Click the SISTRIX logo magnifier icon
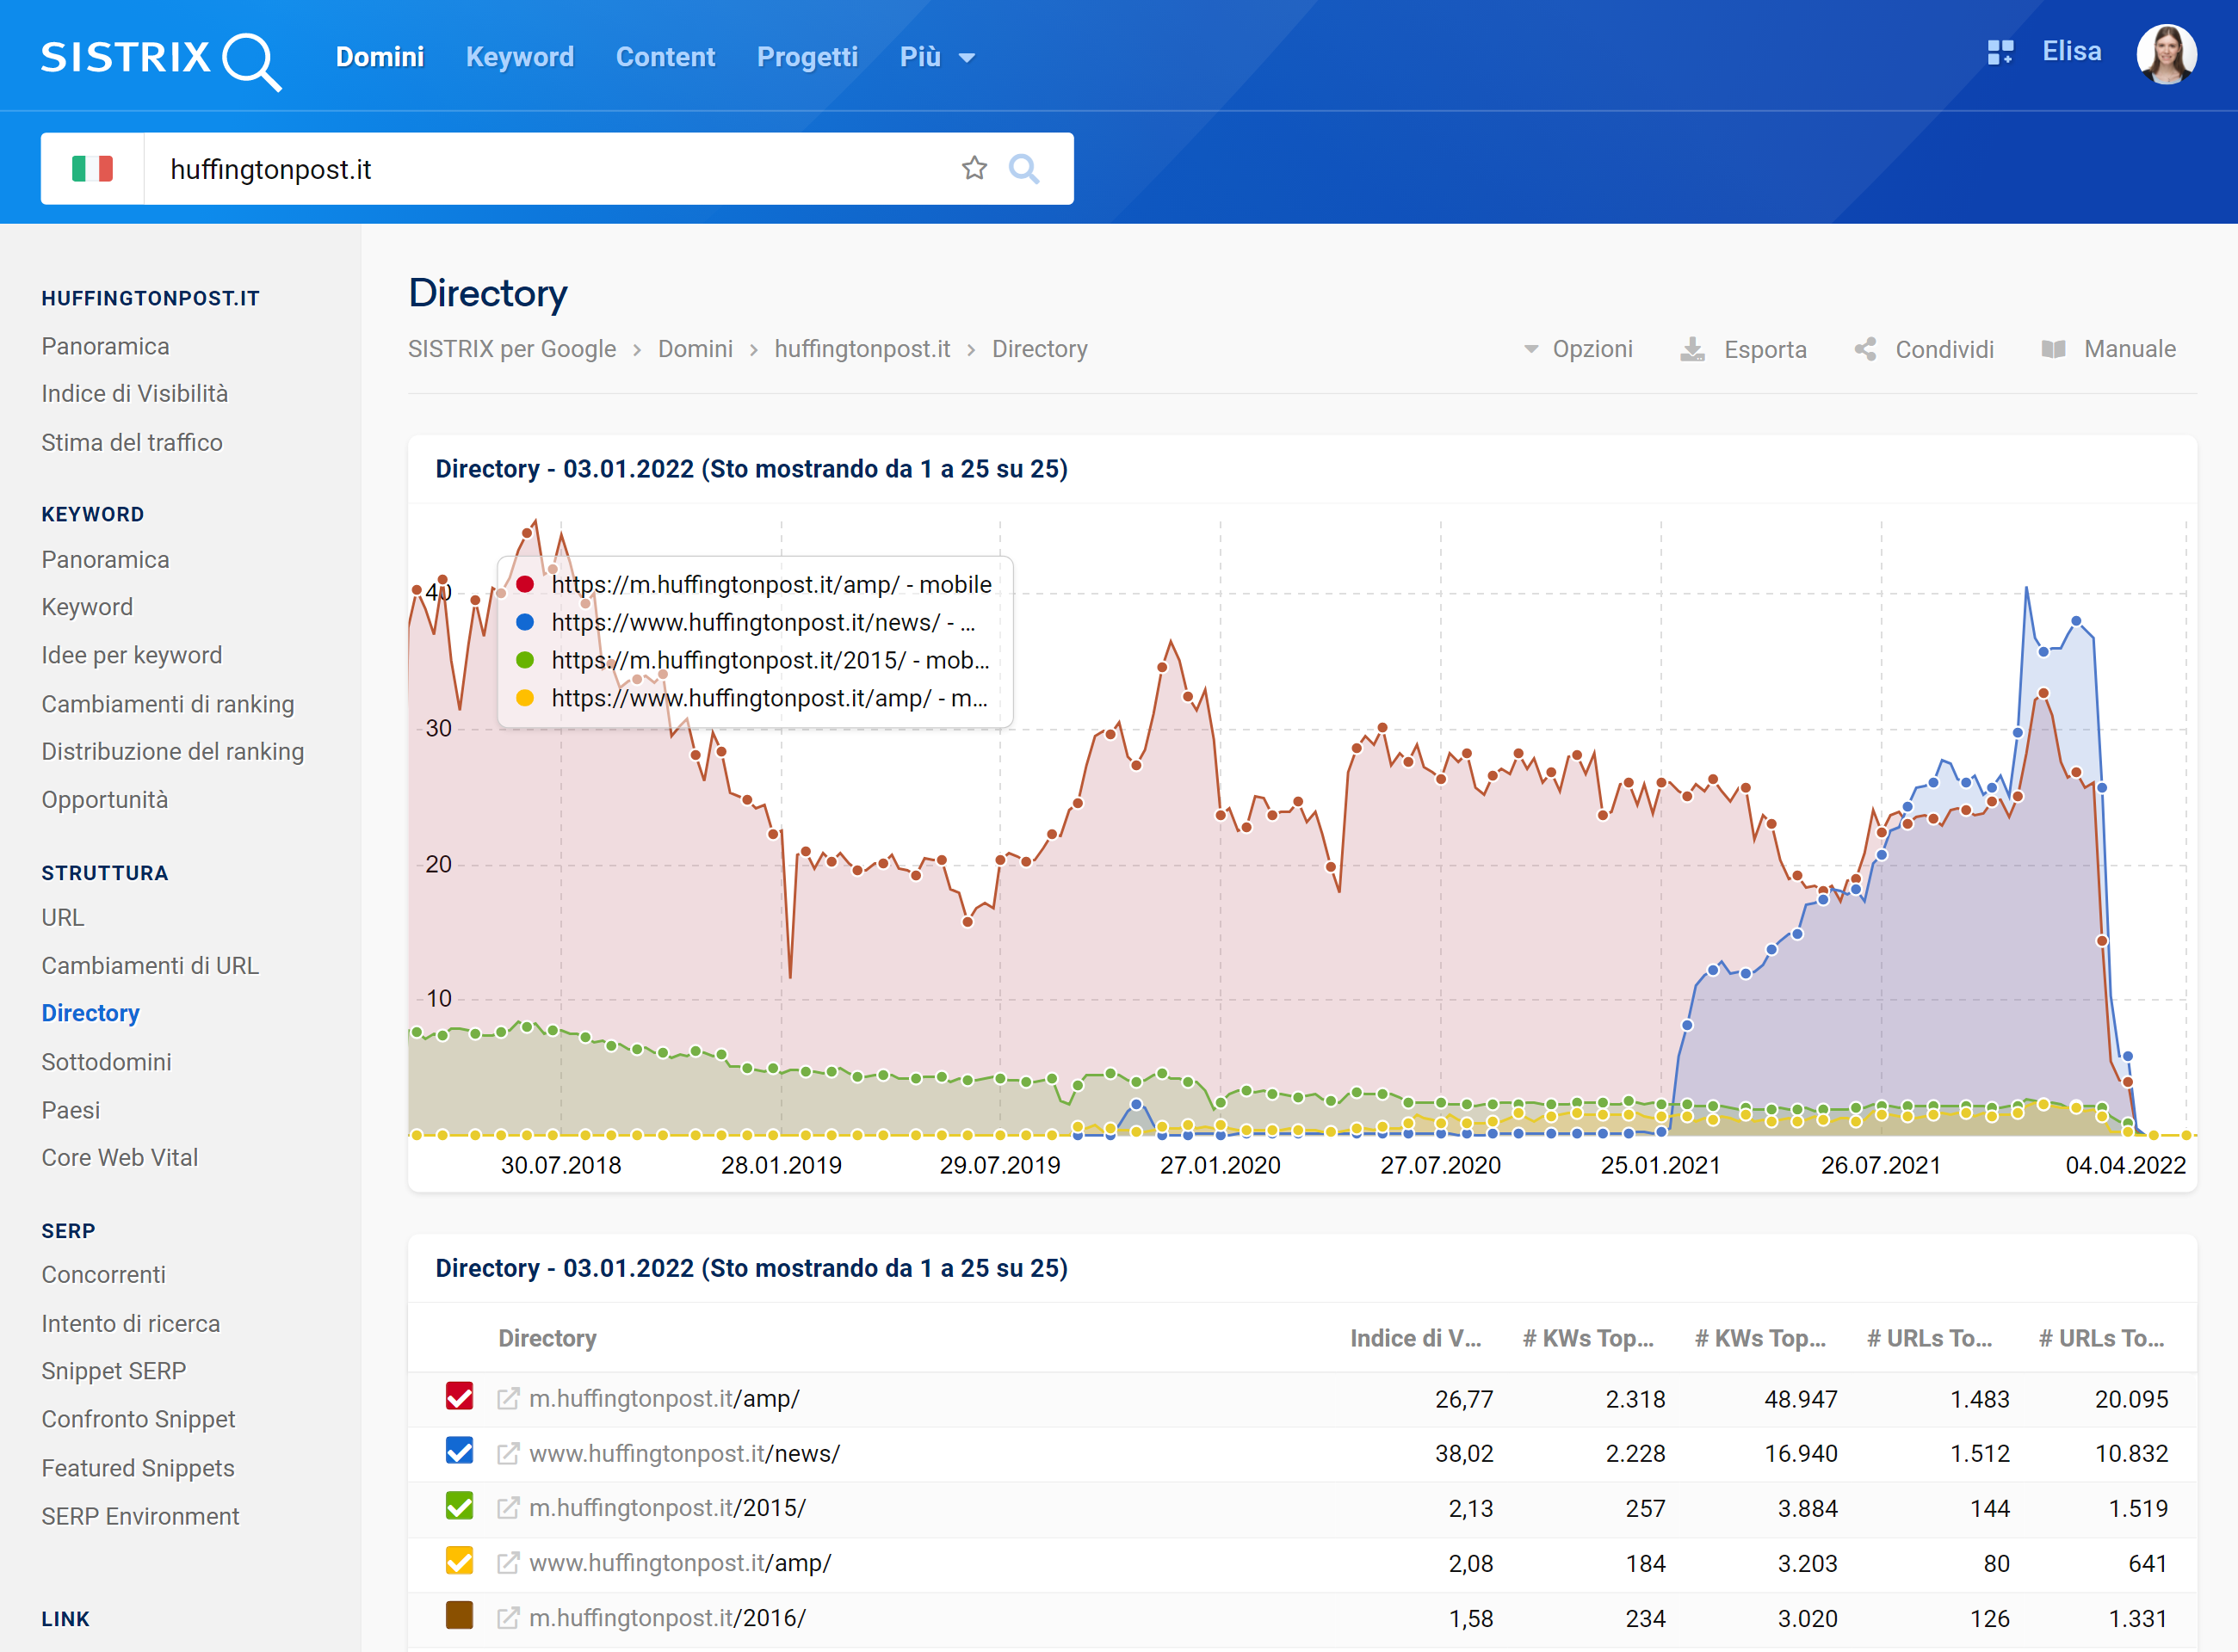 252,62
